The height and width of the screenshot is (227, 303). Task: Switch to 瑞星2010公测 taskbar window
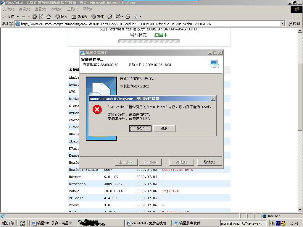point(54,223)
